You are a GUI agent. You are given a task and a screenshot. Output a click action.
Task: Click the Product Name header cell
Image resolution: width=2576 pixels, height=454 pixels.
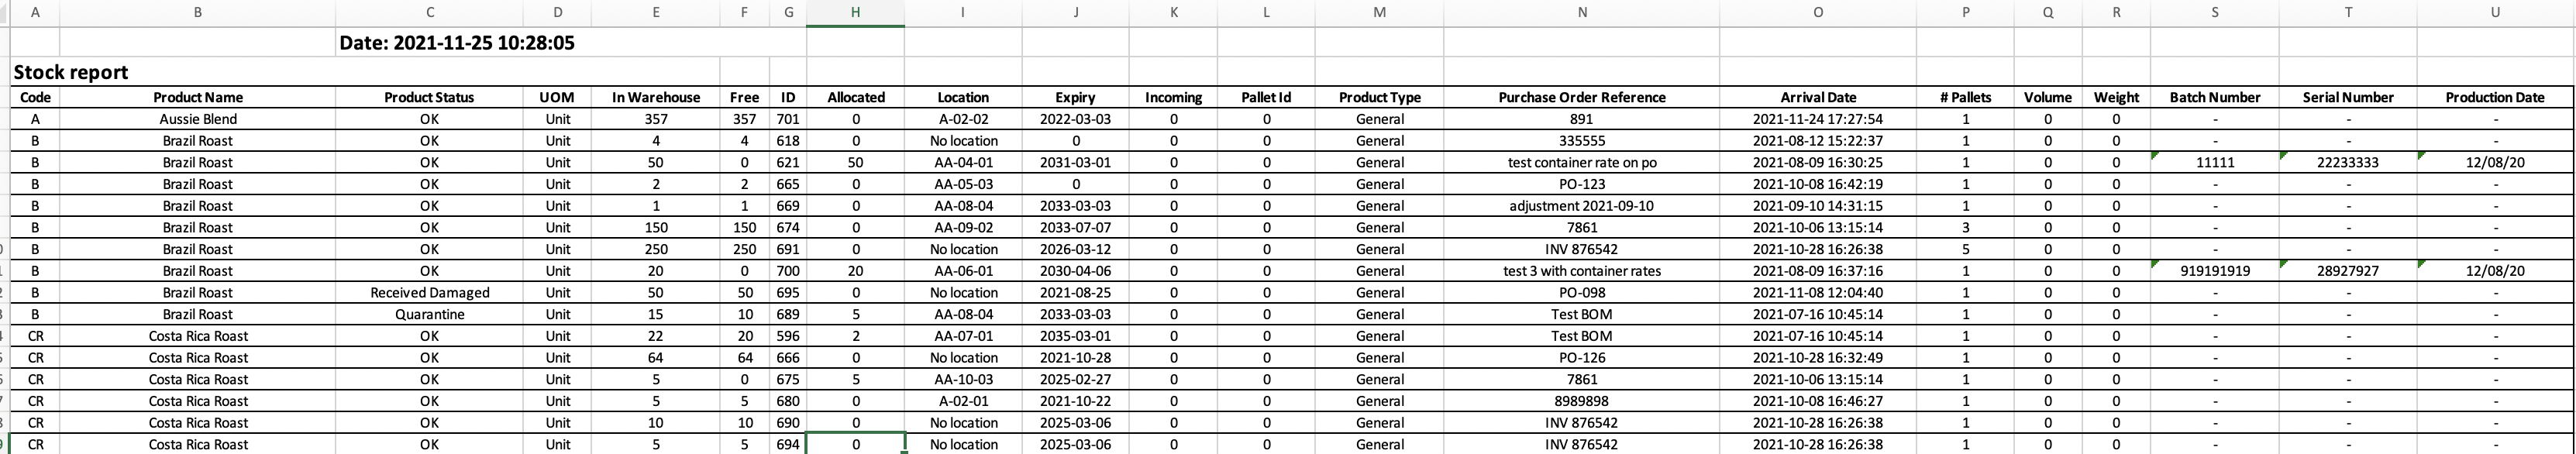[197, 97]
